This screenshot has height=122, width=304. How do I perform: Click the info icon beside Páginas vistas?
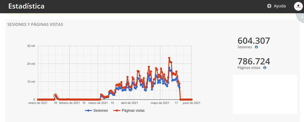(x=265, y=68)
